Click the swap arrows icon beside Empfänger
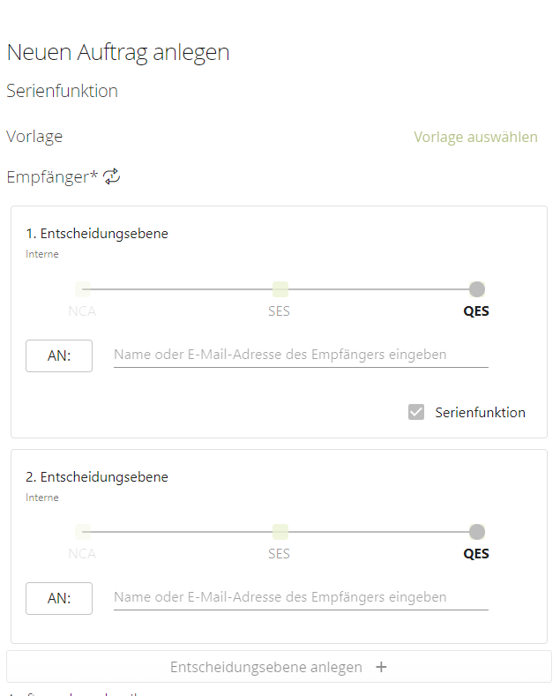 point(112,176)
